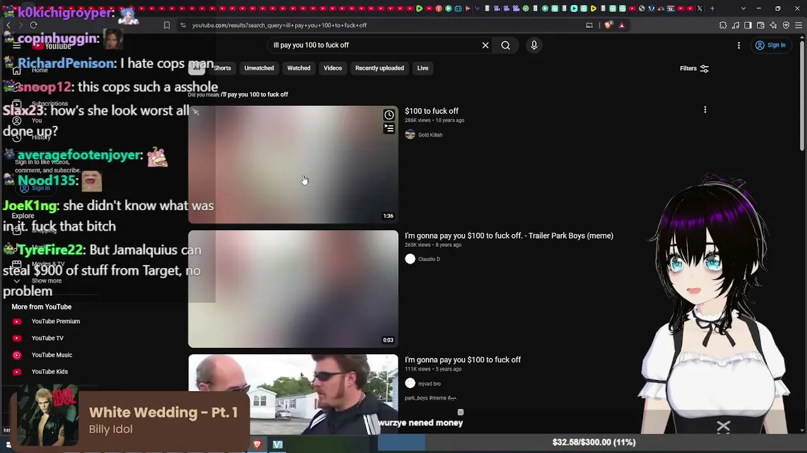This screenshot has width=807, height=453.
Task: Play the third video thumbnail with two men
Action: click(x=293, y=394)
